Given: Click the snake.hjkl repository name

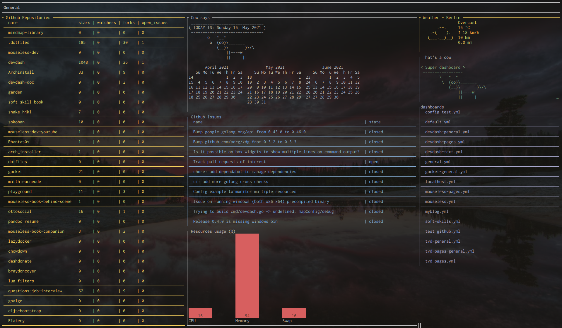Looking at the screenshot, I should pyautogui.click(x=20, y=112).
